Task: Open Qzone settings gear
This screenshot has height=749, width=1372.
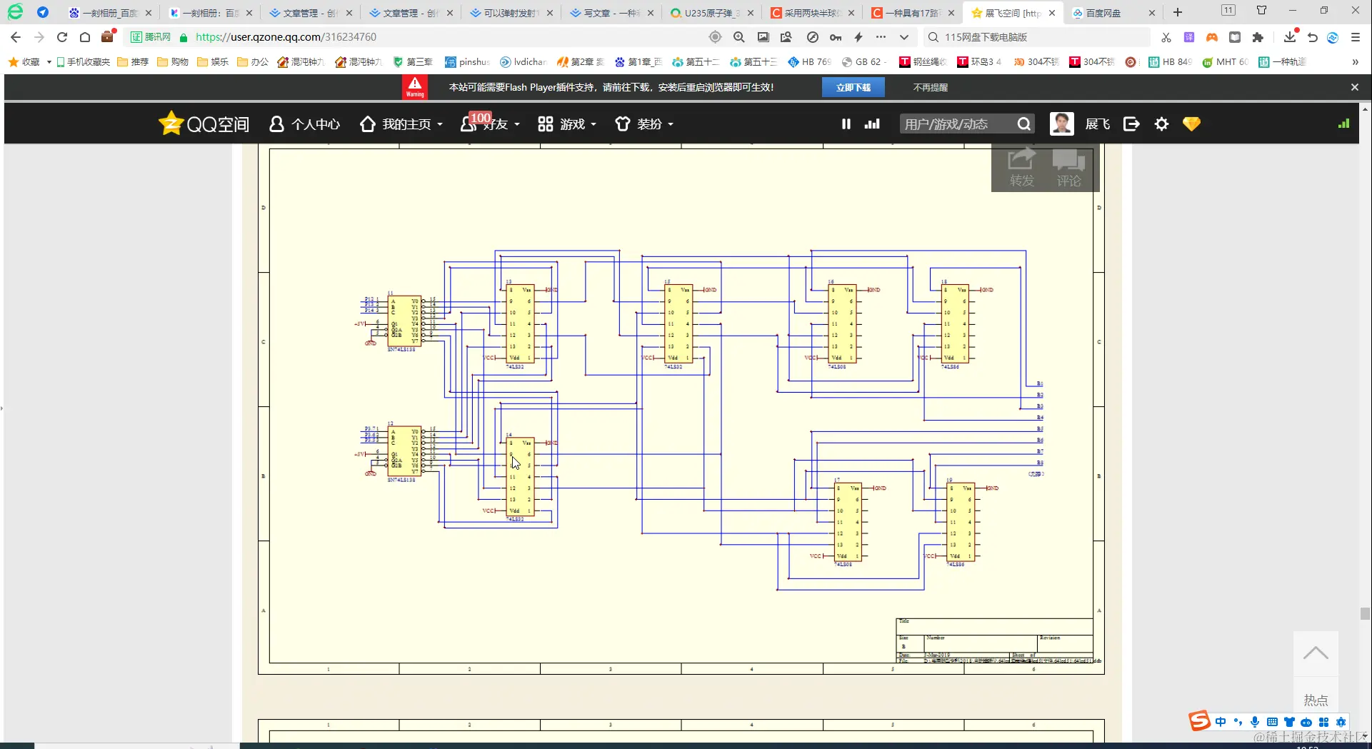Action: [1161, 124]
